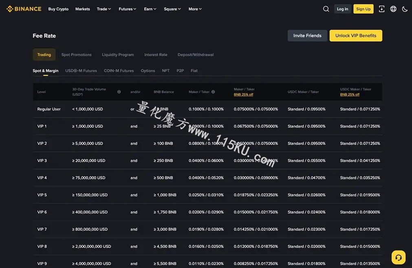
Task: Expand the Earn dropdown menu
Action: (150, 9)
